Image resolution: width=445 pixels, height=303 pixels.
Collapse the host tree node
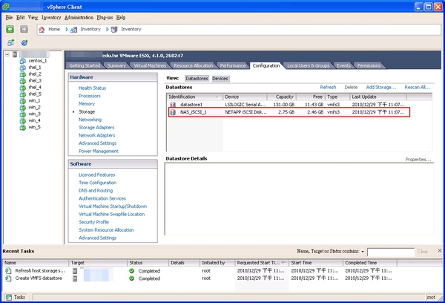[7, 54]
